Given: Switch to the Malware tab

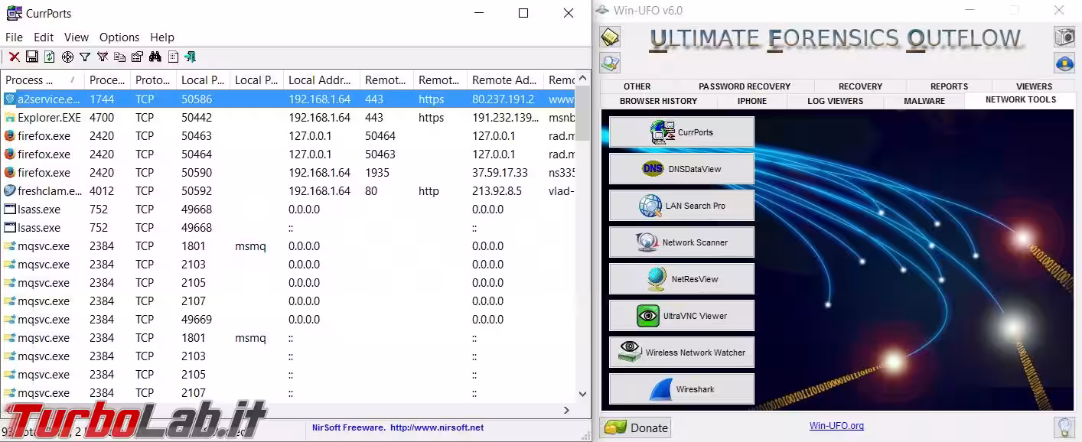Looking at the screenshot, I should pyautogui.click(x=924, y=101).
